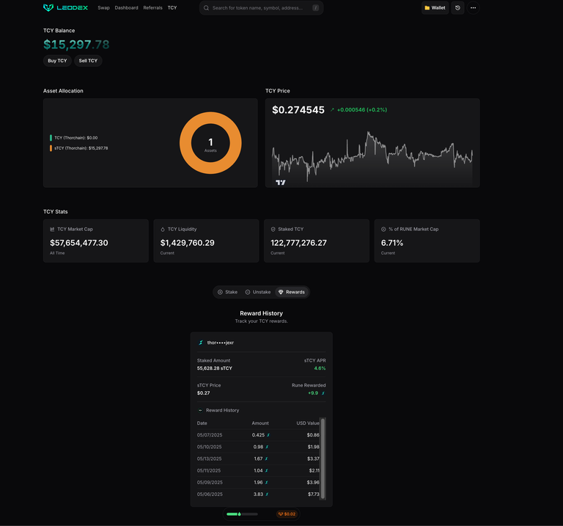Click the thor••••jexr address
Image resolution: width=563 pixels, height=526 pixels.
pos(221,343)
